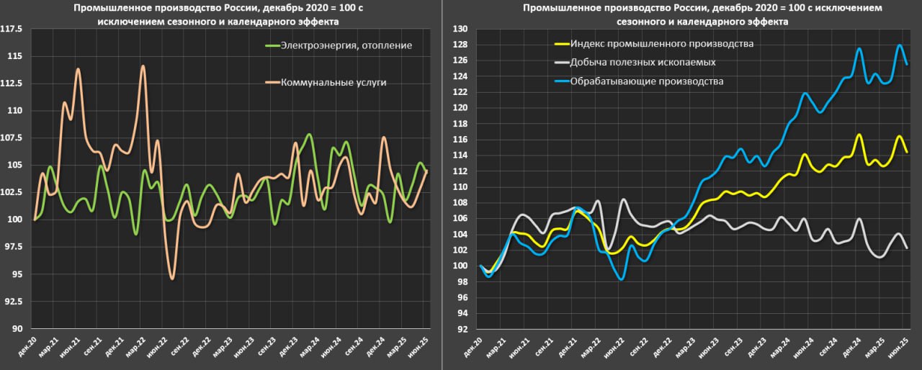The height and width of the screenshot is (370, 922).
Task: Click the 92.5 value on the left chart axis
Action: 14,302
